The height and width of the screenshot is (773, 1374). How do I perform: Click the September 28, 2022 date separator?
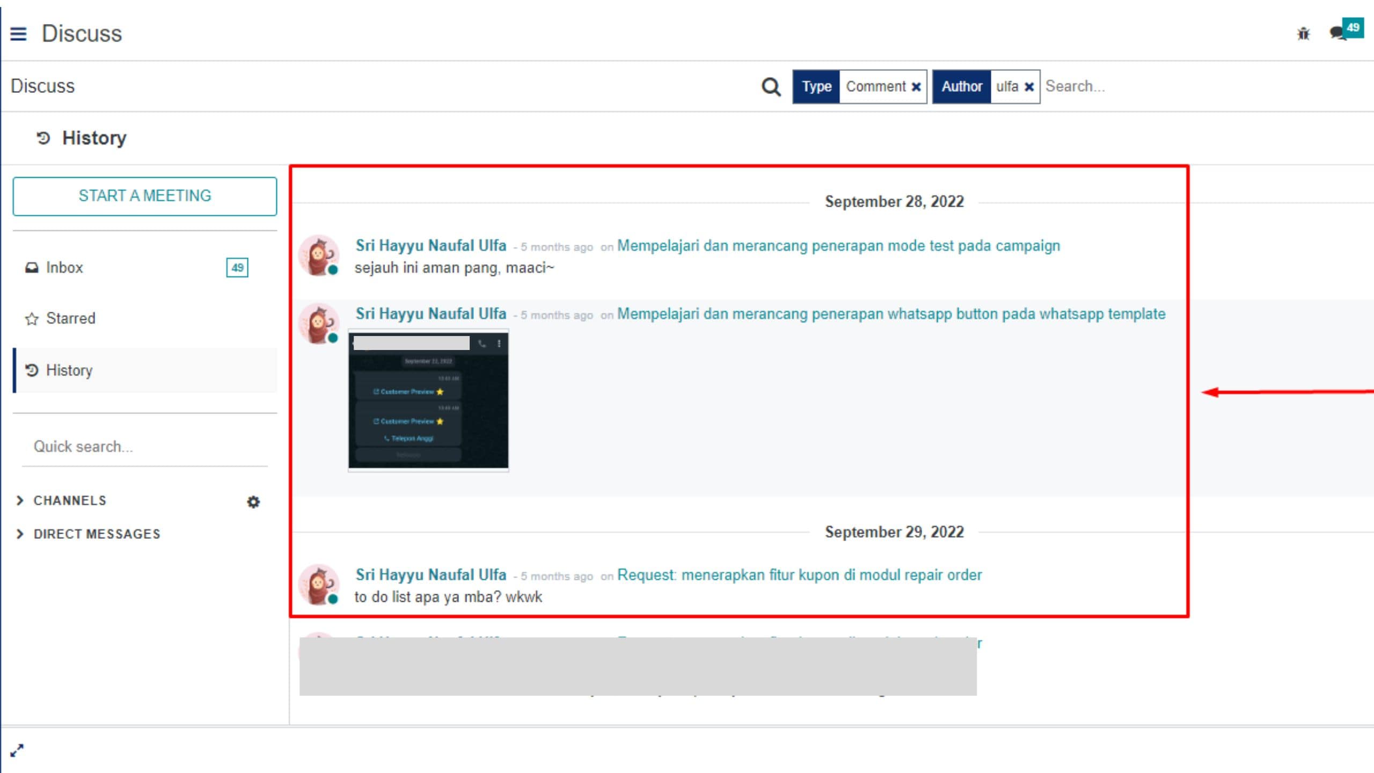pyautogui.click(x=894, y=202)
